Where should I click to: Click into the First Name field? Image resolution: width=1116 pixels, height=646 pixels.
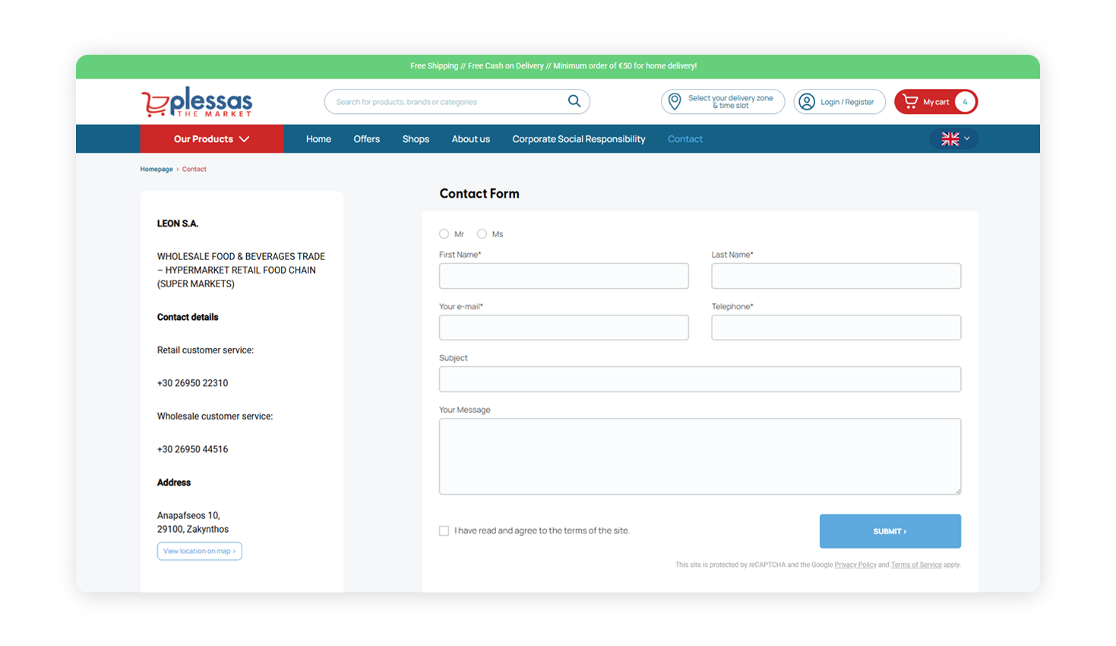click(x=564, y=276)
